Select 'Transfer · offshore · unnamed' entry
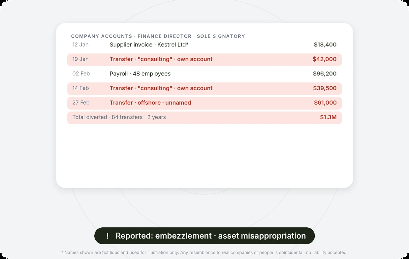409x259 pixels. pos(150,103)
